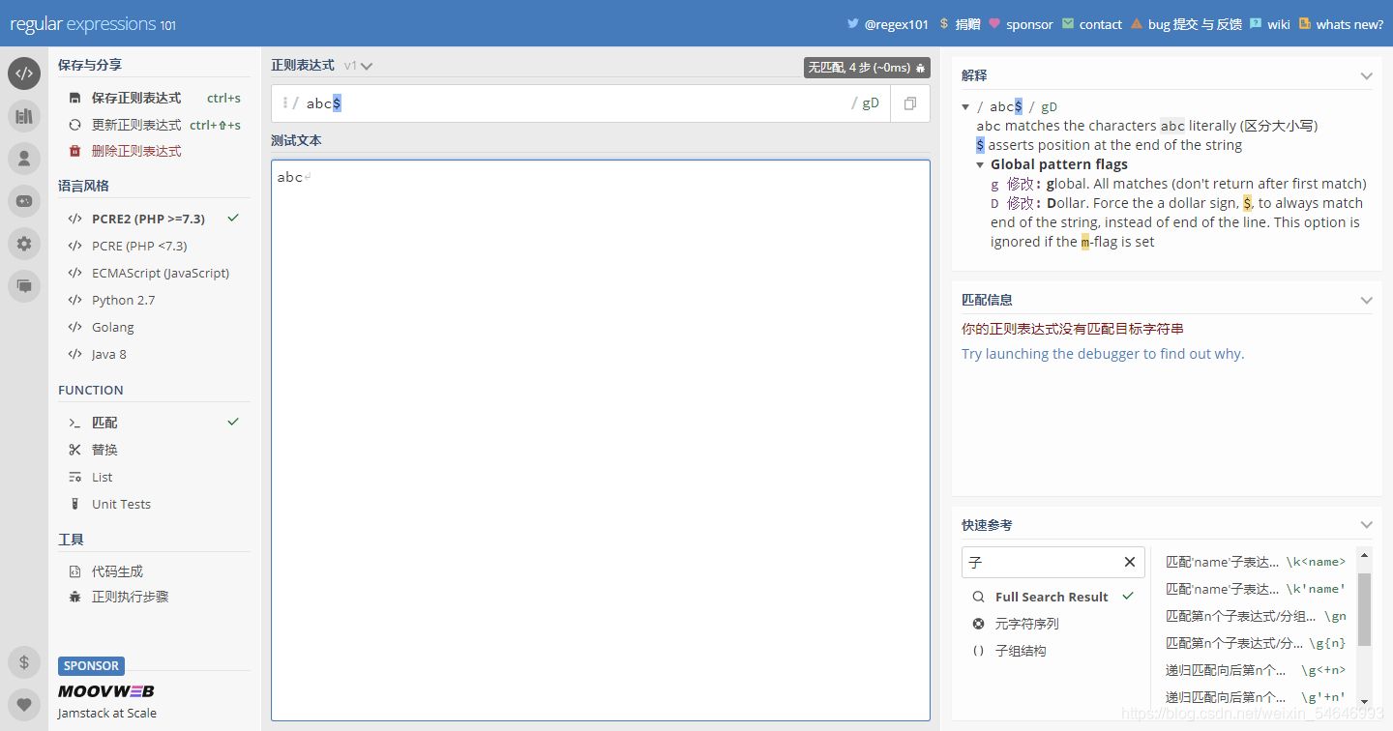The width and height of the screenshot is (1393, 731).
Task: Open the regex delimiter selector handle
Action: [x=285, y=103]
